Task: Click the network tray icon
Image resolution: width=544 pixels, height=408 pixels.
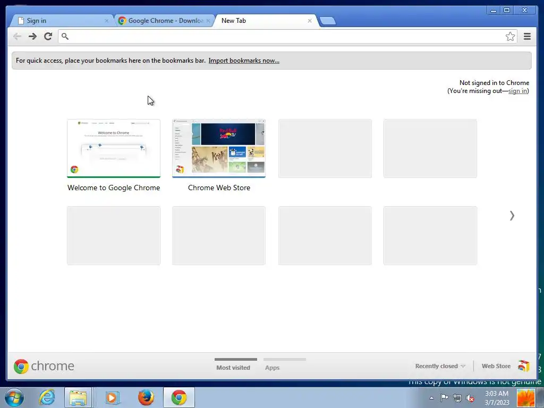Action: point(457,398)
